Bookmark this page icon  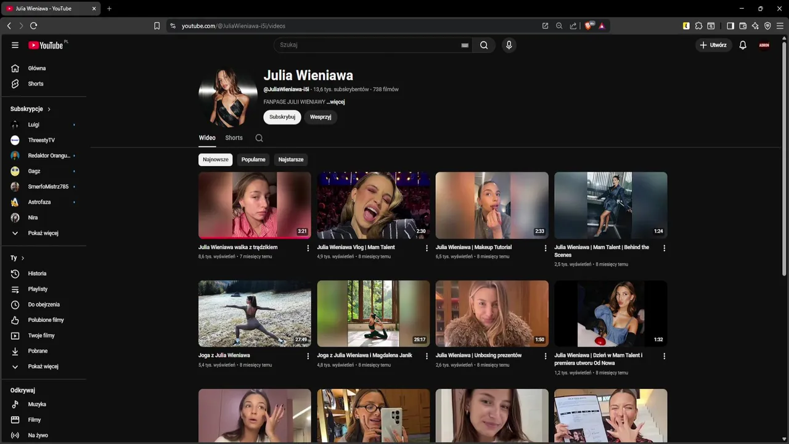click(157, 26)
